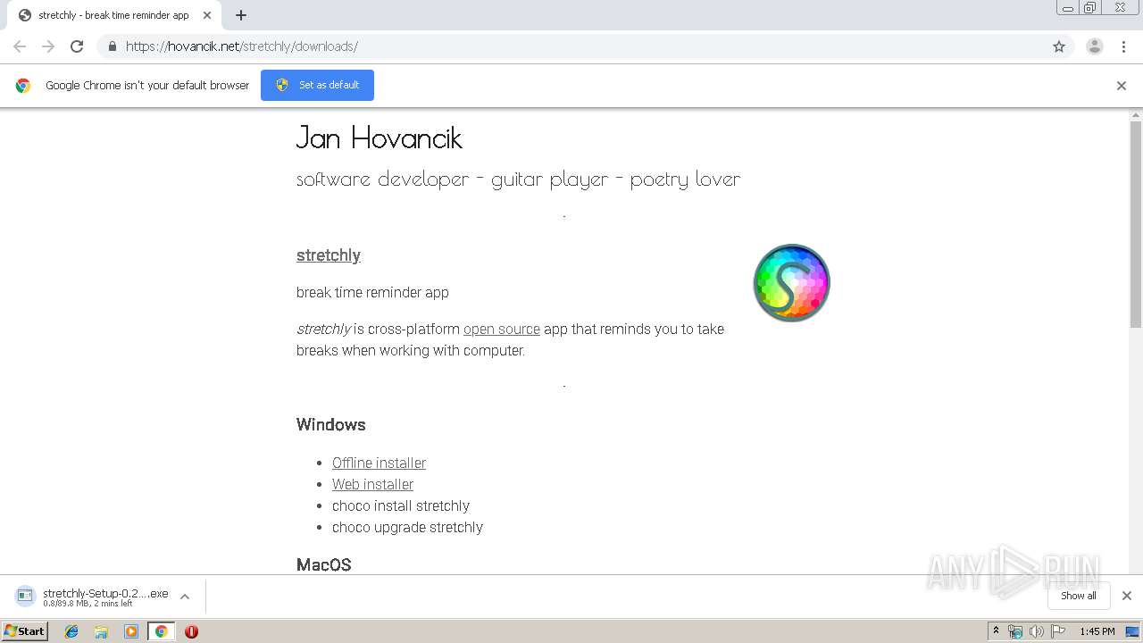This screenshot has height=643, width=1143.
Task: Bookmark this page with the star
Action: [x=1059, y=46]
